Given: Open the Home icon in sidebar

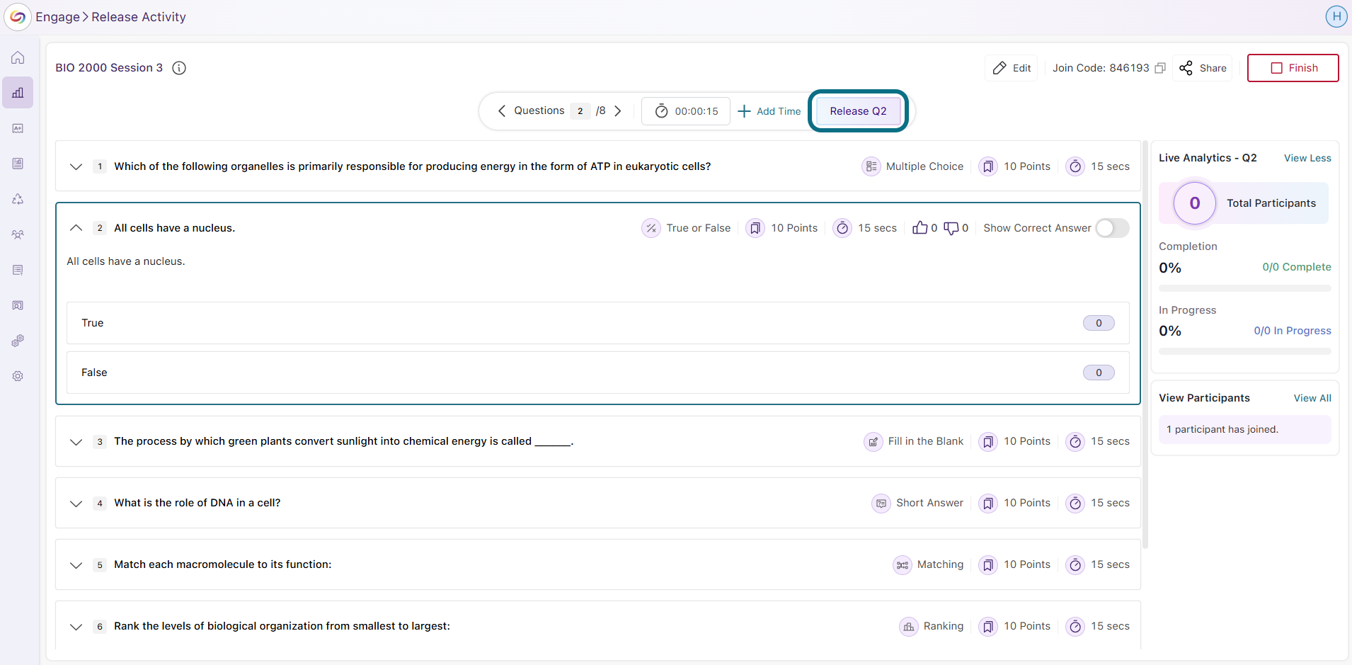Looking at the screenshot, I should [x=18, y=58].
